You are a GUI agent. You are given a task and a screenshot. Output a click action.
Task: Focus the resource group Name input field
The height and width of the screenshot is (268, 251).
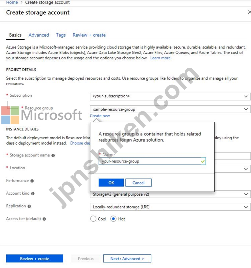click(152, 161)
